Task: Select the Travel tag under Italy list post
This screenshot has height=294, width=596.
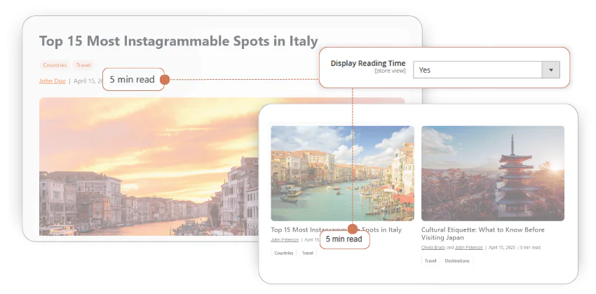Action: [308, 253]
